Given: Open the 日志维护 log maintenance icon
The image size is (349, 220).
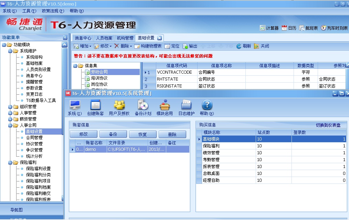Looking at the screenshot, I should [x=187, y=105].
